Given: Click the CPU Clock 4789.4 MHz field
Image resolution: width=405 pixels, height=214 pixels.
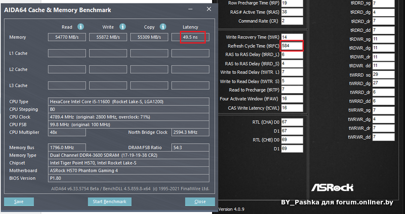Looking at the screenshot, I should [x=129, y=117].
